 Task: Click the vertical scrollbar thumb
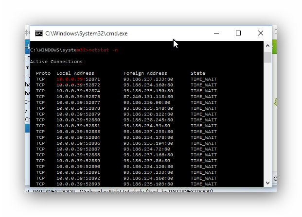[267, 57]
